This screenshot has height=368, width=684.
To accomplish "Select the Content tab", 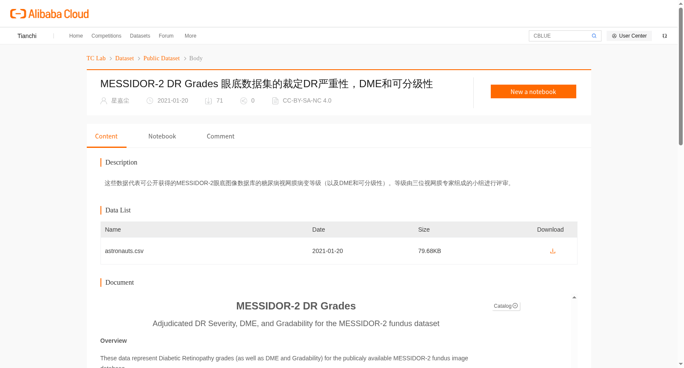I will tap(106, 136).
